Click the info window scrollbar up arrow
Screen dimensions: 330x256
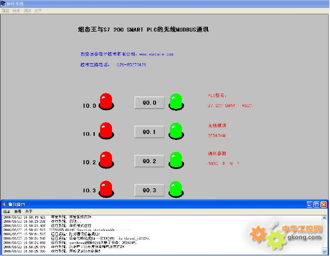tap(324, 218)
